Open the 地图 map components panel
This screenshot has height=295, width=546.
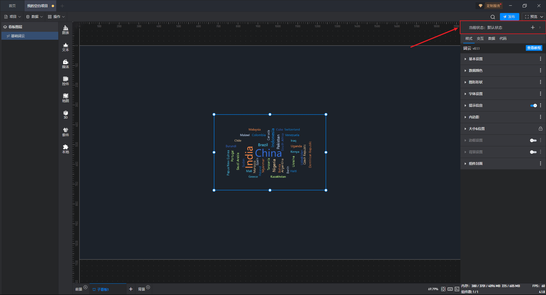[x=65, y=98]
